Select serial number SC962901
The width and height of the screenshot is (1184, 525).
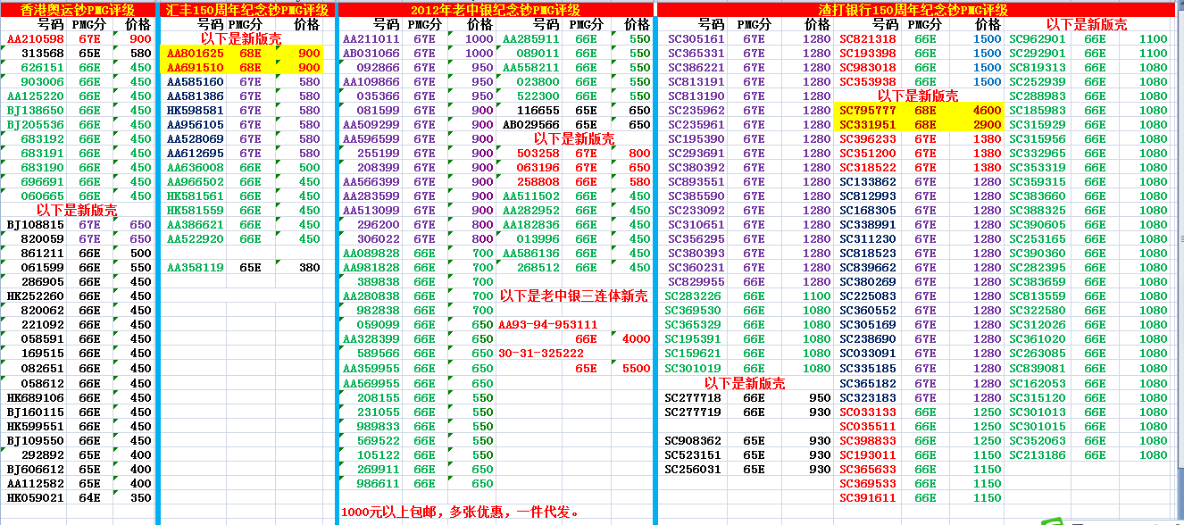pos(1037,39)
